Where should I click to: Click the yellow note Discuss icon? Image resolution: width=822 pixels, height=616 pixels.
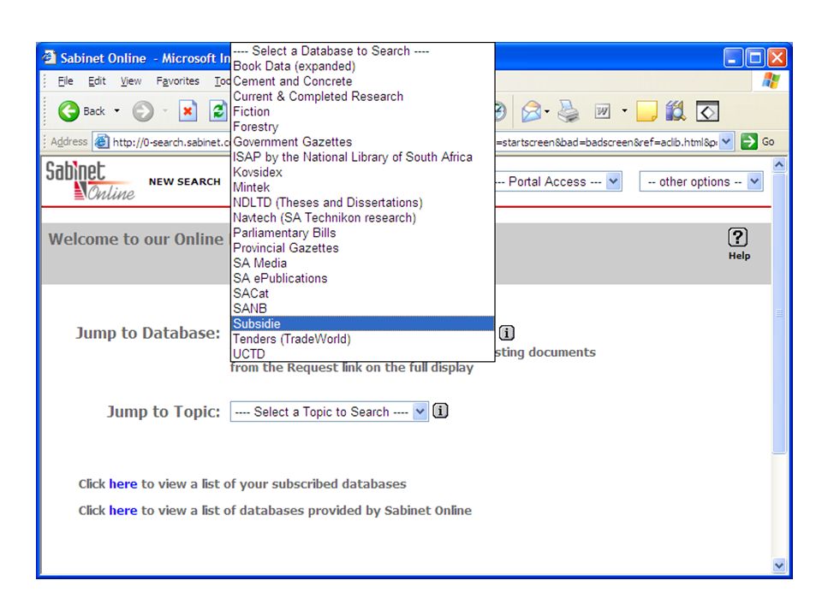click(646, 111)
